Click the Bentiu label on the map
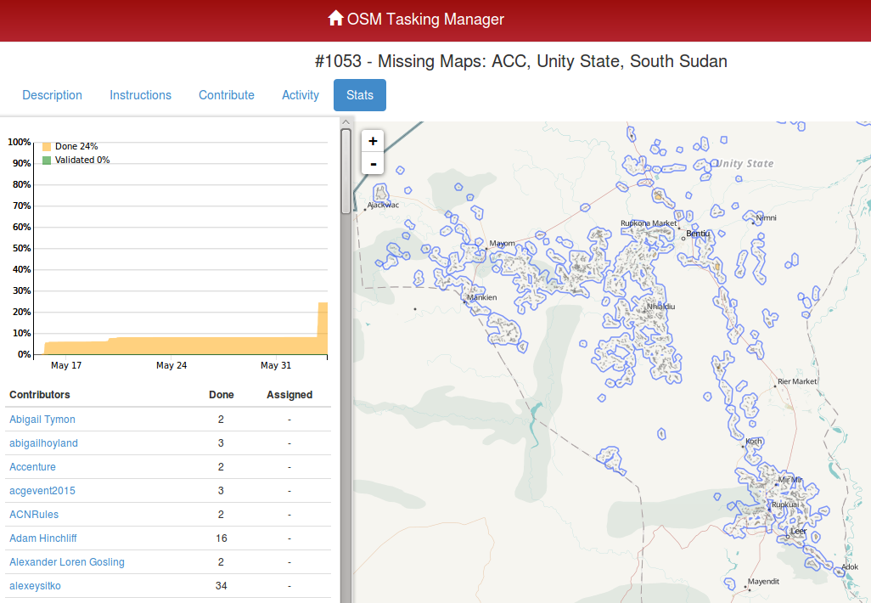This screenshot has height=603, width=871. tap(698, 234)
